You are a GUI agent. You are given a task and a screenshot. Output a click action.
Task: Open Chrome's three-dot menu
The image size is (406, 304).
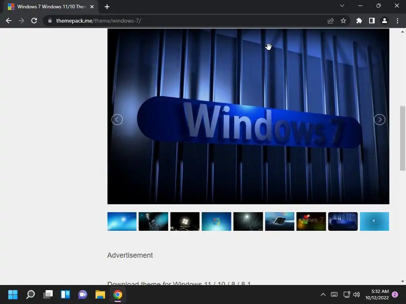click(x=397, y=21)
